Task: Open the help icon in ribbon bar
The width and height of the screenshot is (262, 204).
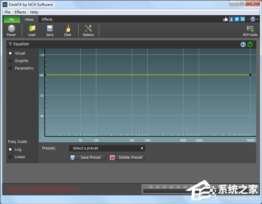Action: click(x=253, y=19)
